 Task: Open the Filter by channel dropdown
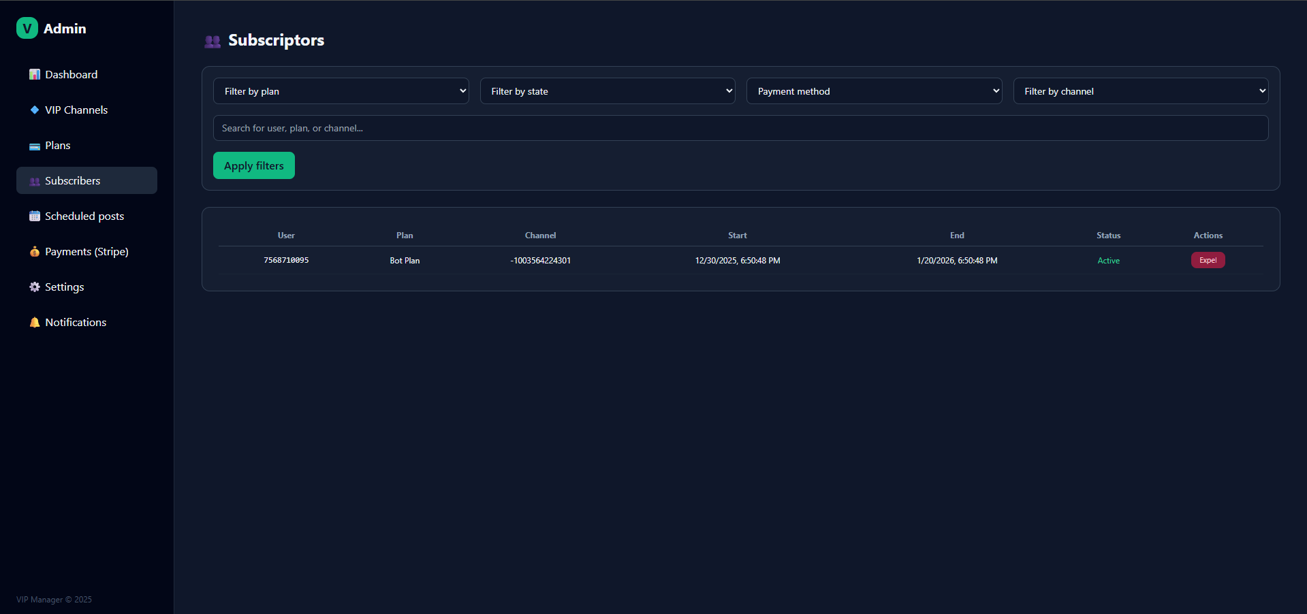pos(1140,91)
